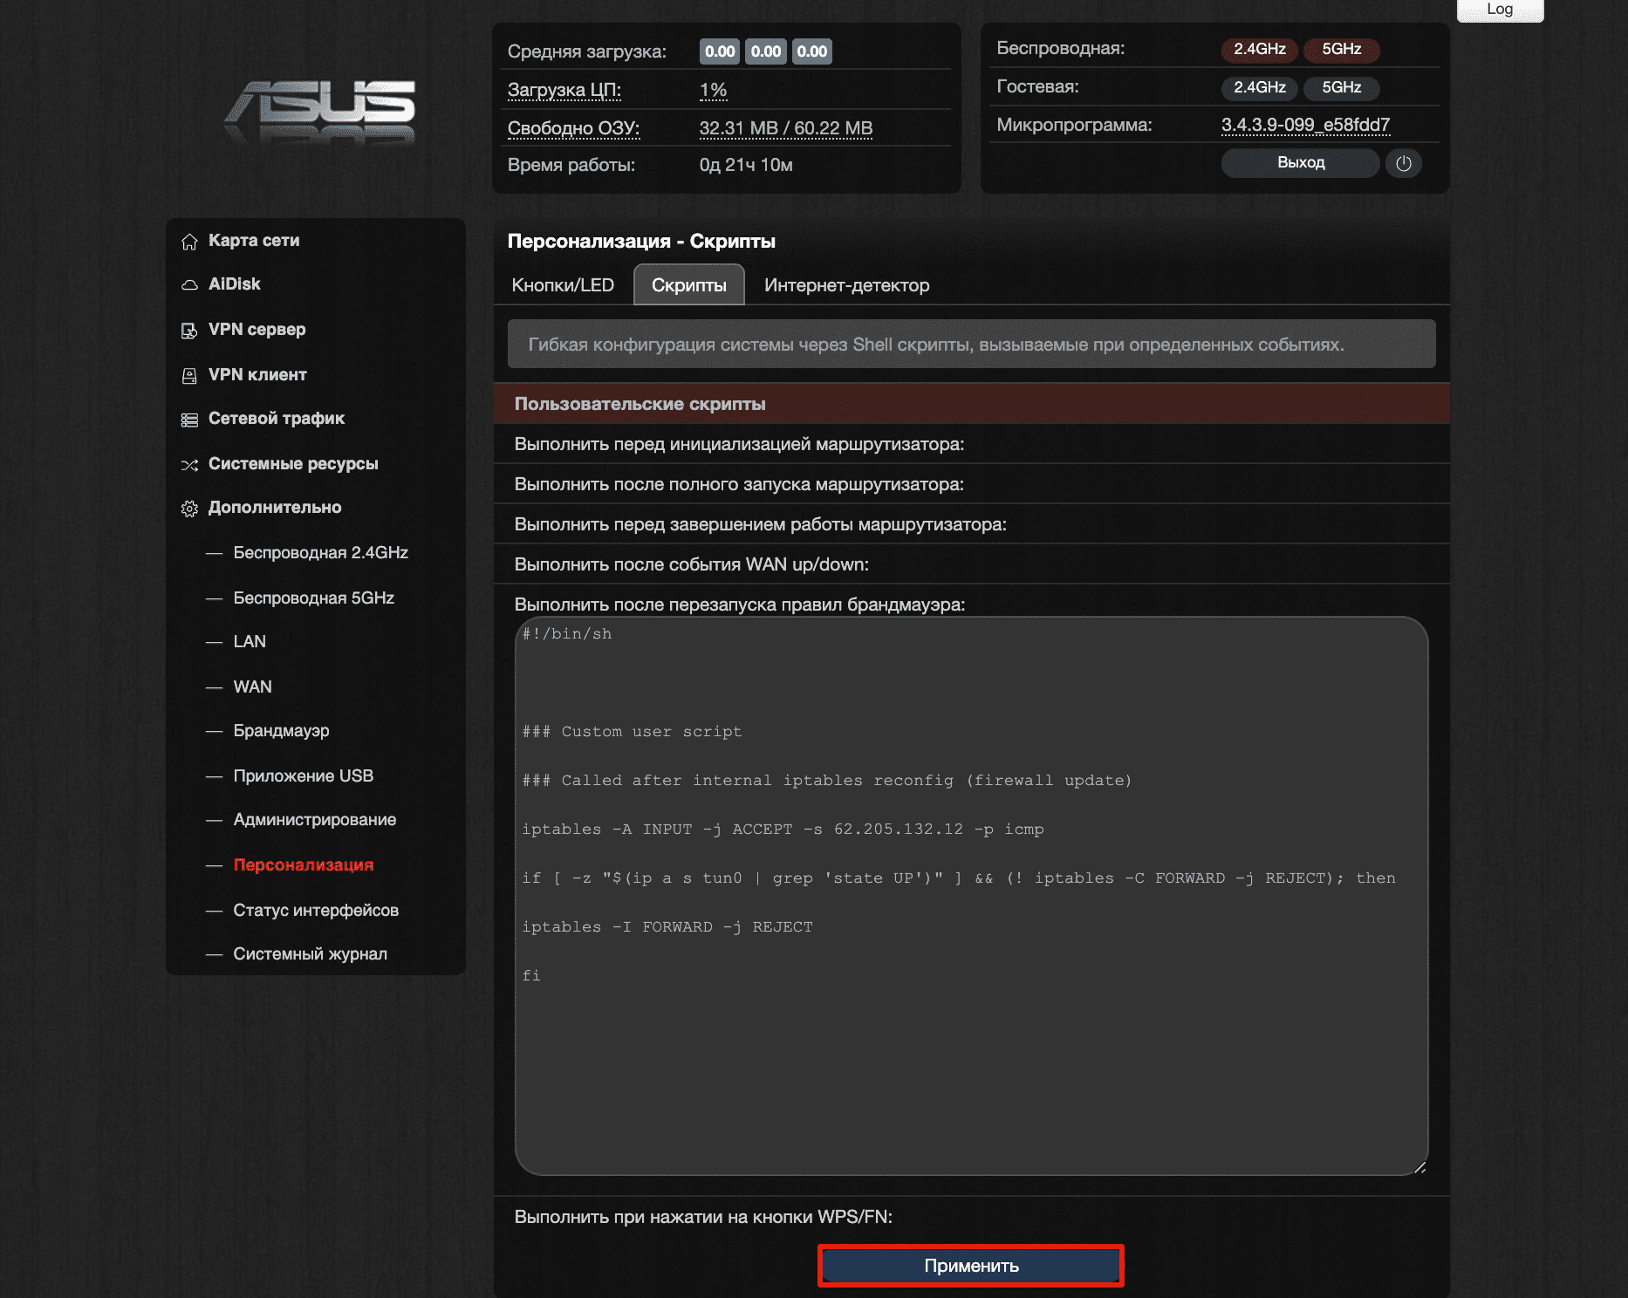Enable the 5GHz guest network
Viewport: 1628px width, 1298px height.
(x=1341, y=87)
